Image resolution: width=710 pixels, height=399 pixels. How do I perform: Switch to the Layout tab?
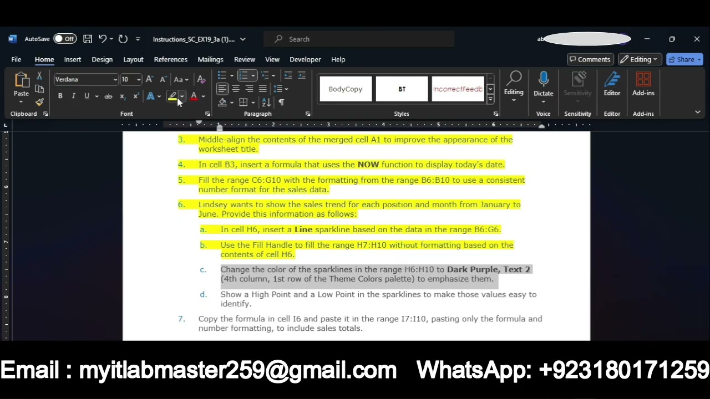pyautogui.click(x=133, y=59)
